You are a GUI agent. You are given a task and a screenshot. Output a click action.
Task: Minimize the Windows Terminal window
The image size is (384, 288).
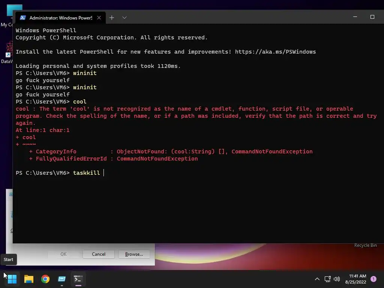pos(355,17)
